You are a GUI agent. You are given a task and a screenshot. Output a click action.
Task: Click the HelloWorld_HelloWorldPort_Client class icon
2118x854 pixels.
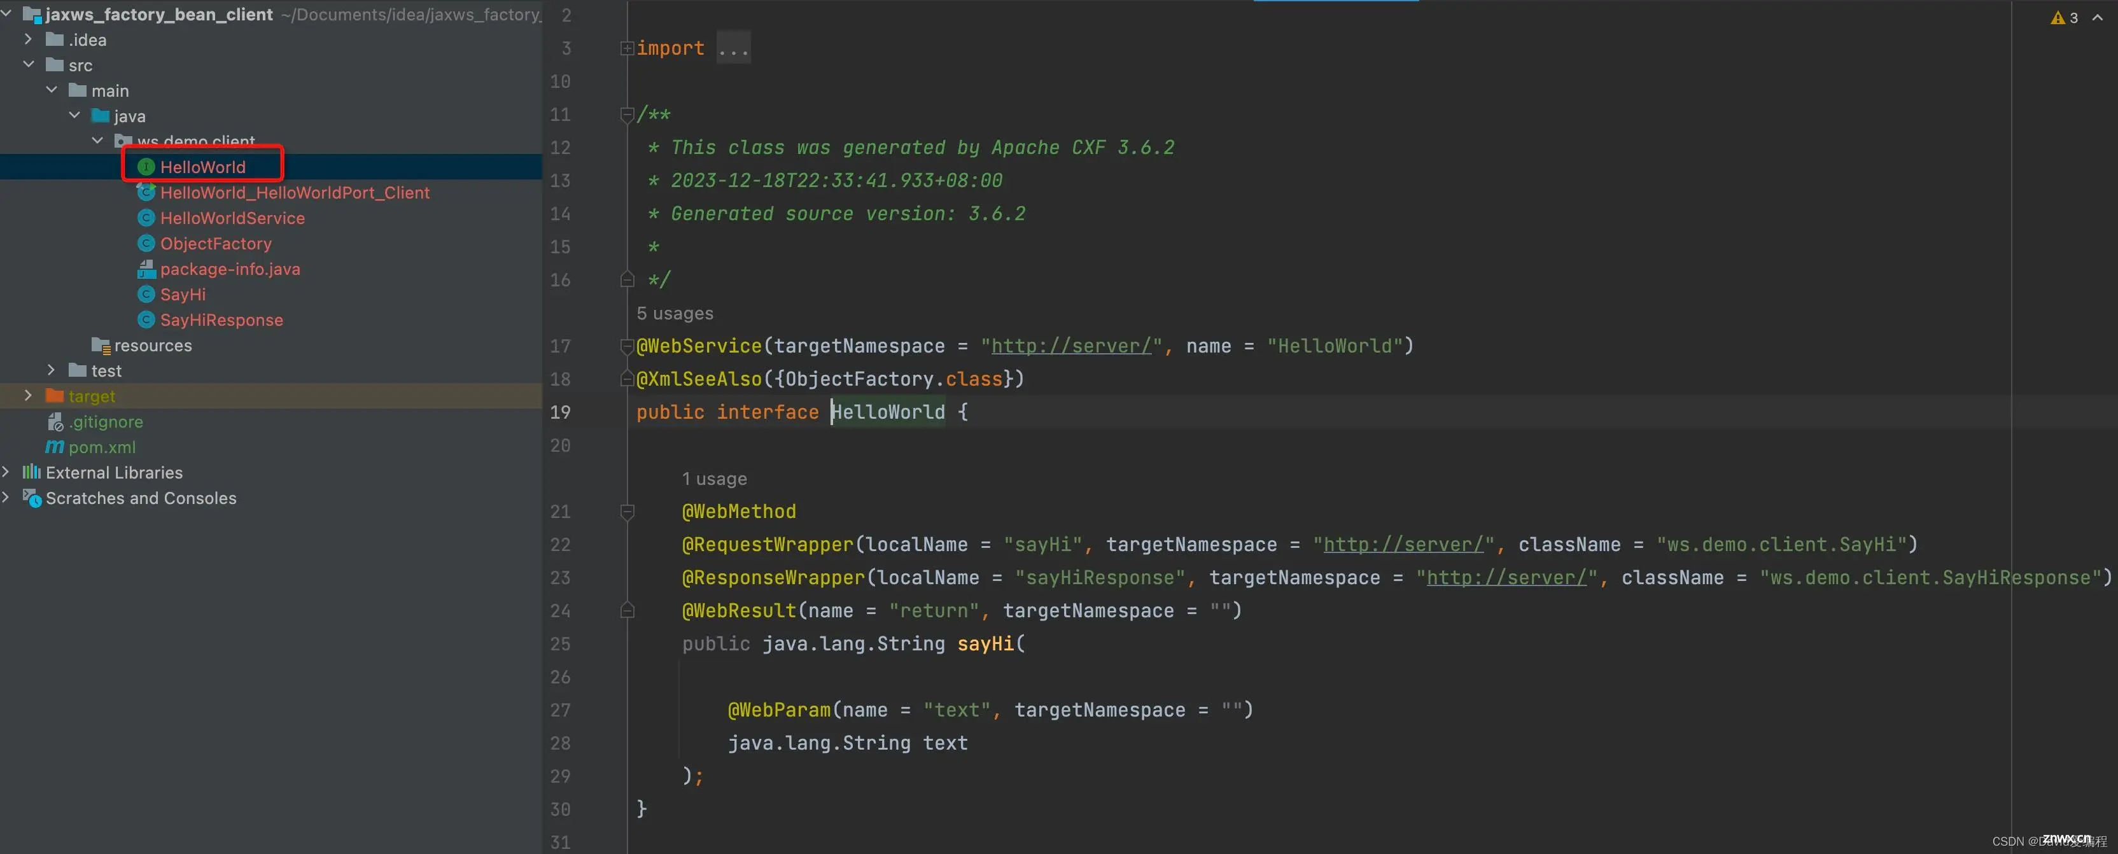tap(146, 192)
